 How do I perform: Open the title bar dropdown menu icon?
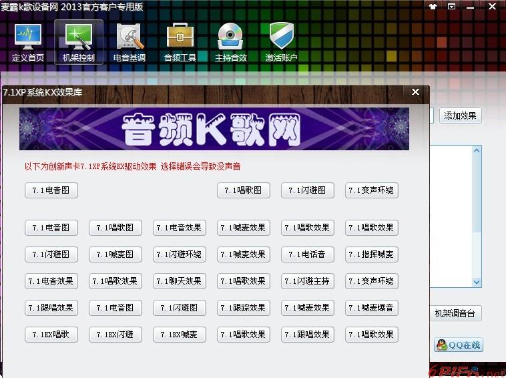click(451, 7)
